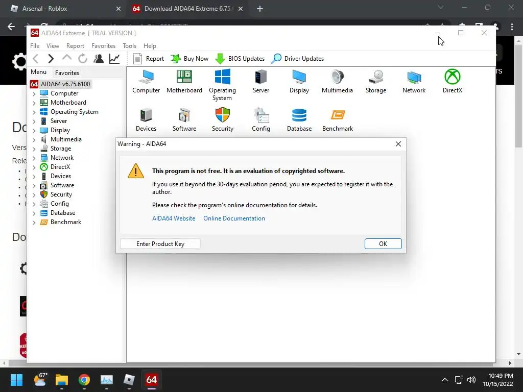Image resolution: width=523 pixels, height=392 pixels.
Task: Open a new browser tab
Action: 260,9
